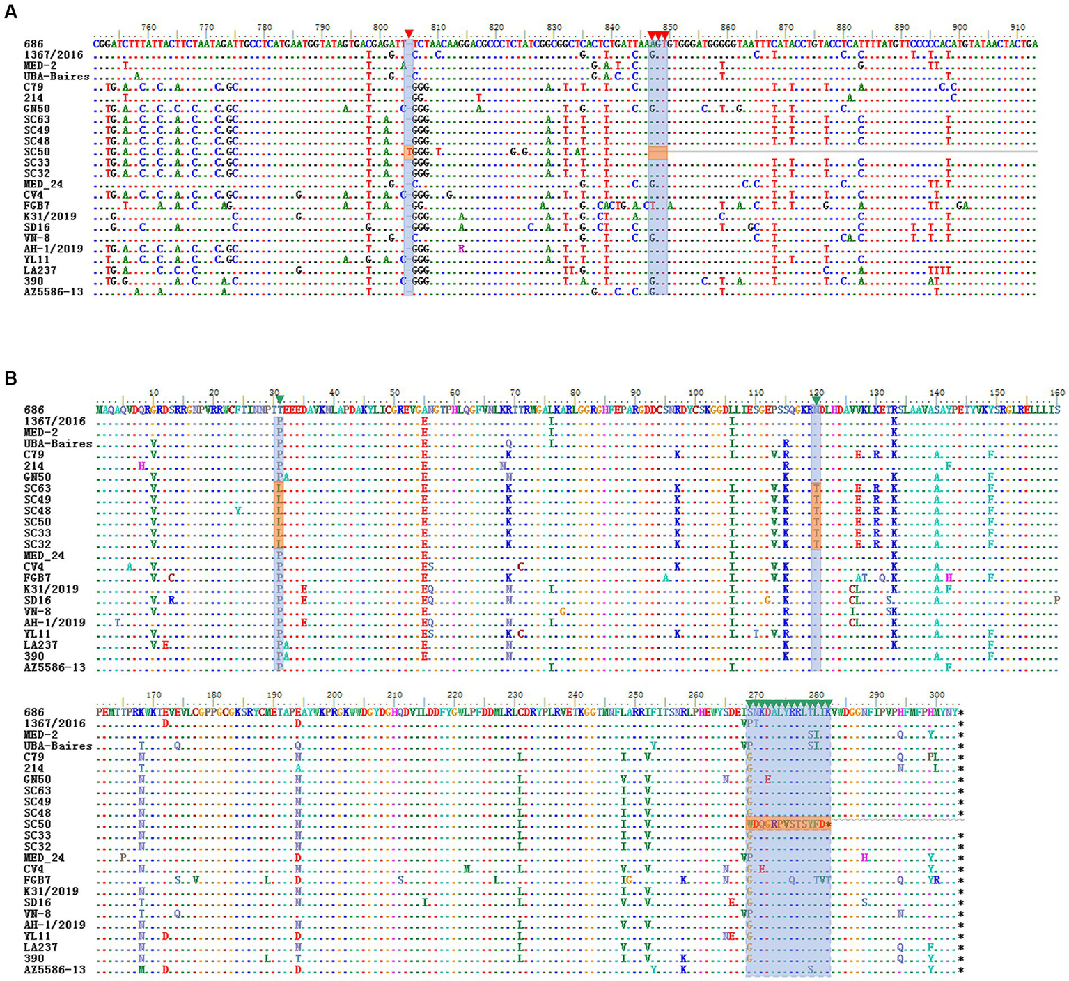Click the lone P at end of SD16 row
The height and width of the screenshot is (981, 1069).
pos(1056,601)
